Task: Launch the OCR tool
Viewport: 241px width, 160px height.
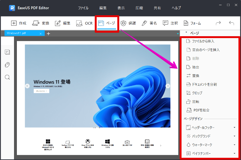Action: [84, 23]
